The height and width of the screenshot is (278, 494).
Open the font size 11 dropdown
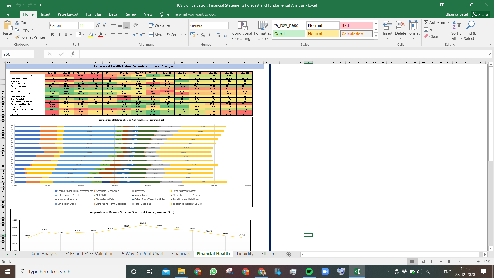point(92,25)
